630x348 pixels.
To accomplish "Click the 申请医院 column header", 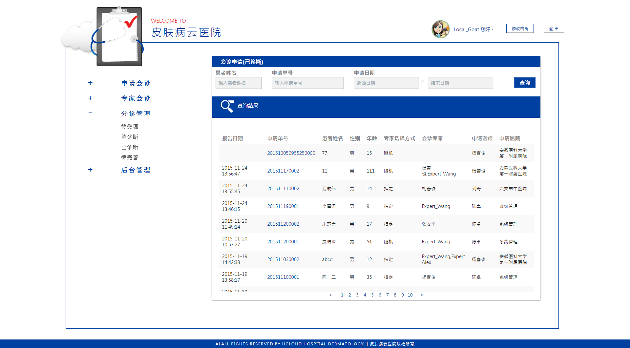I will (510, 138).
